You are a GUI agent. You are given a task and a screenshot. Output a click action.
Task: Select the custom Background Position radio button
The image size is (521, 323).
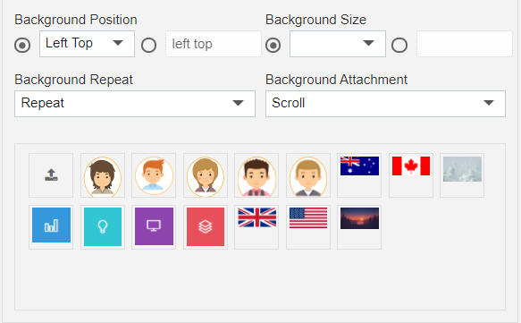click(148, 45)
